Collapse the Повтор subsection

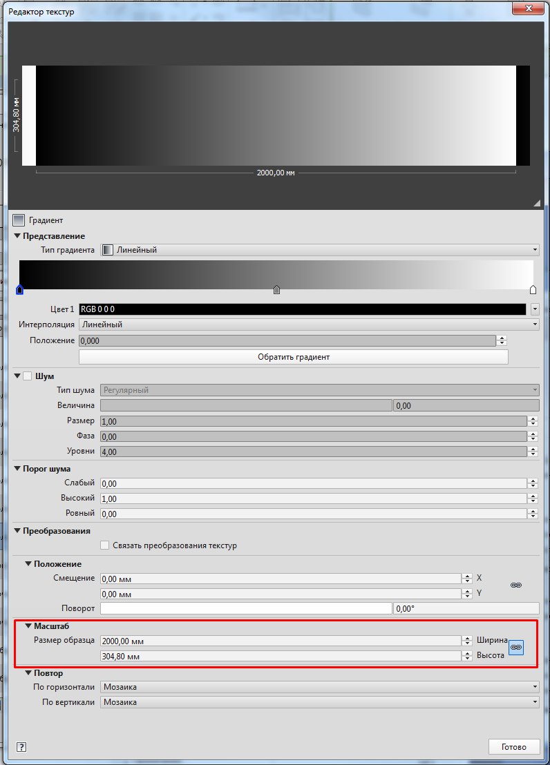click(x=28, y=672)
